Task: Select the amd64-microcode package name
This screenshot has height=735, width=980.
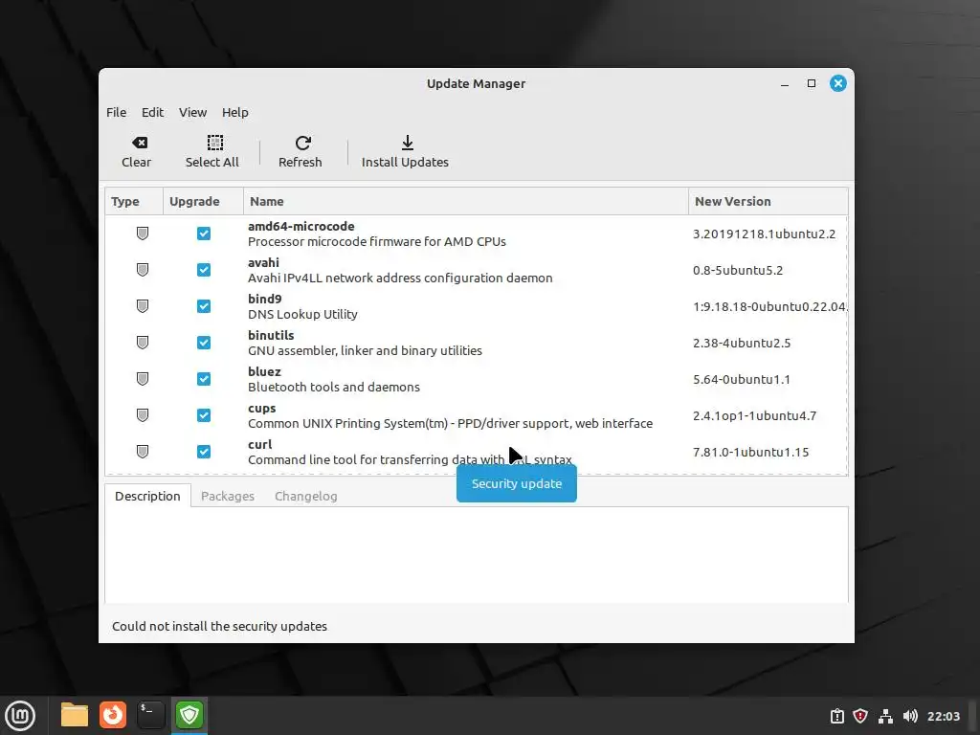Action: [x=301, y=226]
